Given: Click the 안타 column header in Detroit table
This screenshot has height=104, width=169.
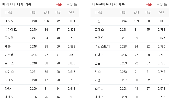Looking at the screenshot, I should [x=136, y=12].
